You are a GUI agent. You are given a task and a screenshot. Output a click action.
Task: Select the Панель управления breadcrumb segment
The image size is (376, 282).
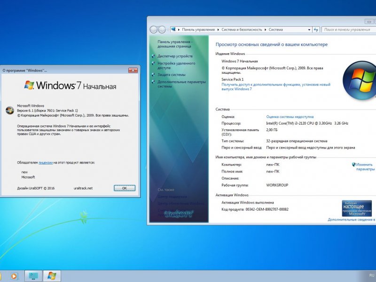[198, 30]
